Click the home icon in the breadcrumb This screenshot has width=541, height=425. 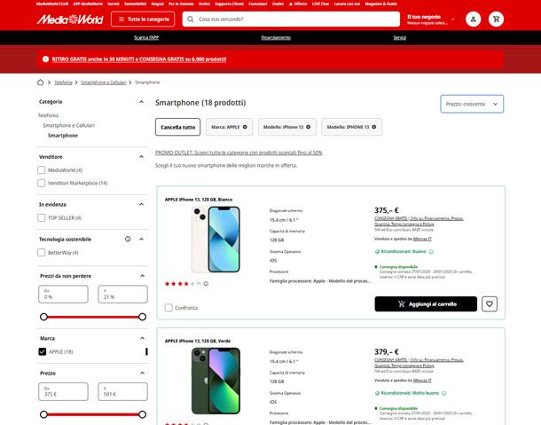tap(41, 83)
